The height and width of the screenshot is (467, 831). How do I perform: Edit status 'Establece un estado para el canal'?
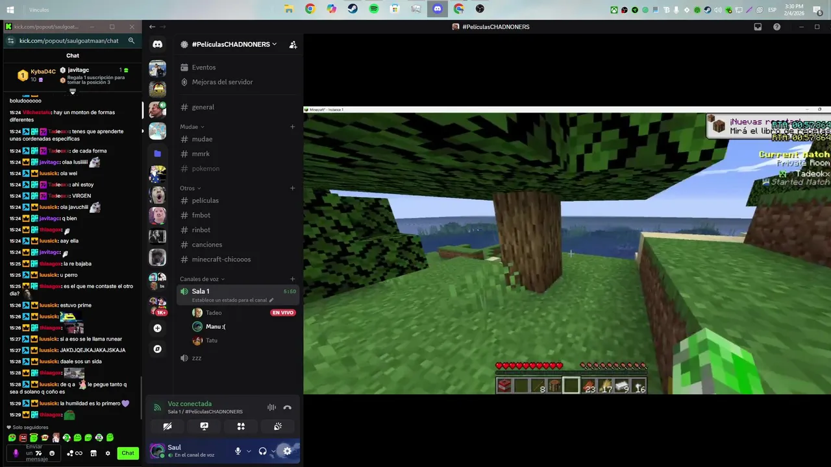tap(232, 300)
